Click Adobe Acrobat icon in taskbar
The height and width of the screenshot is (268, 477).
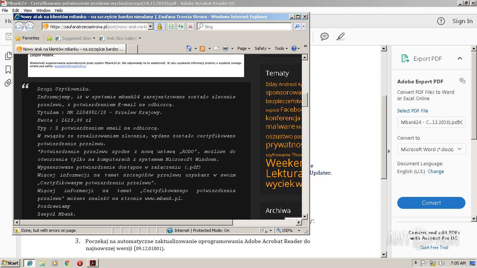[x=92, y=263]
